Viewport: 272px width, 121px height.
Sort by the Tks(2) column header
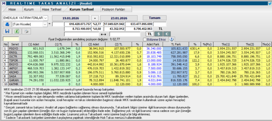click(250, 44)
